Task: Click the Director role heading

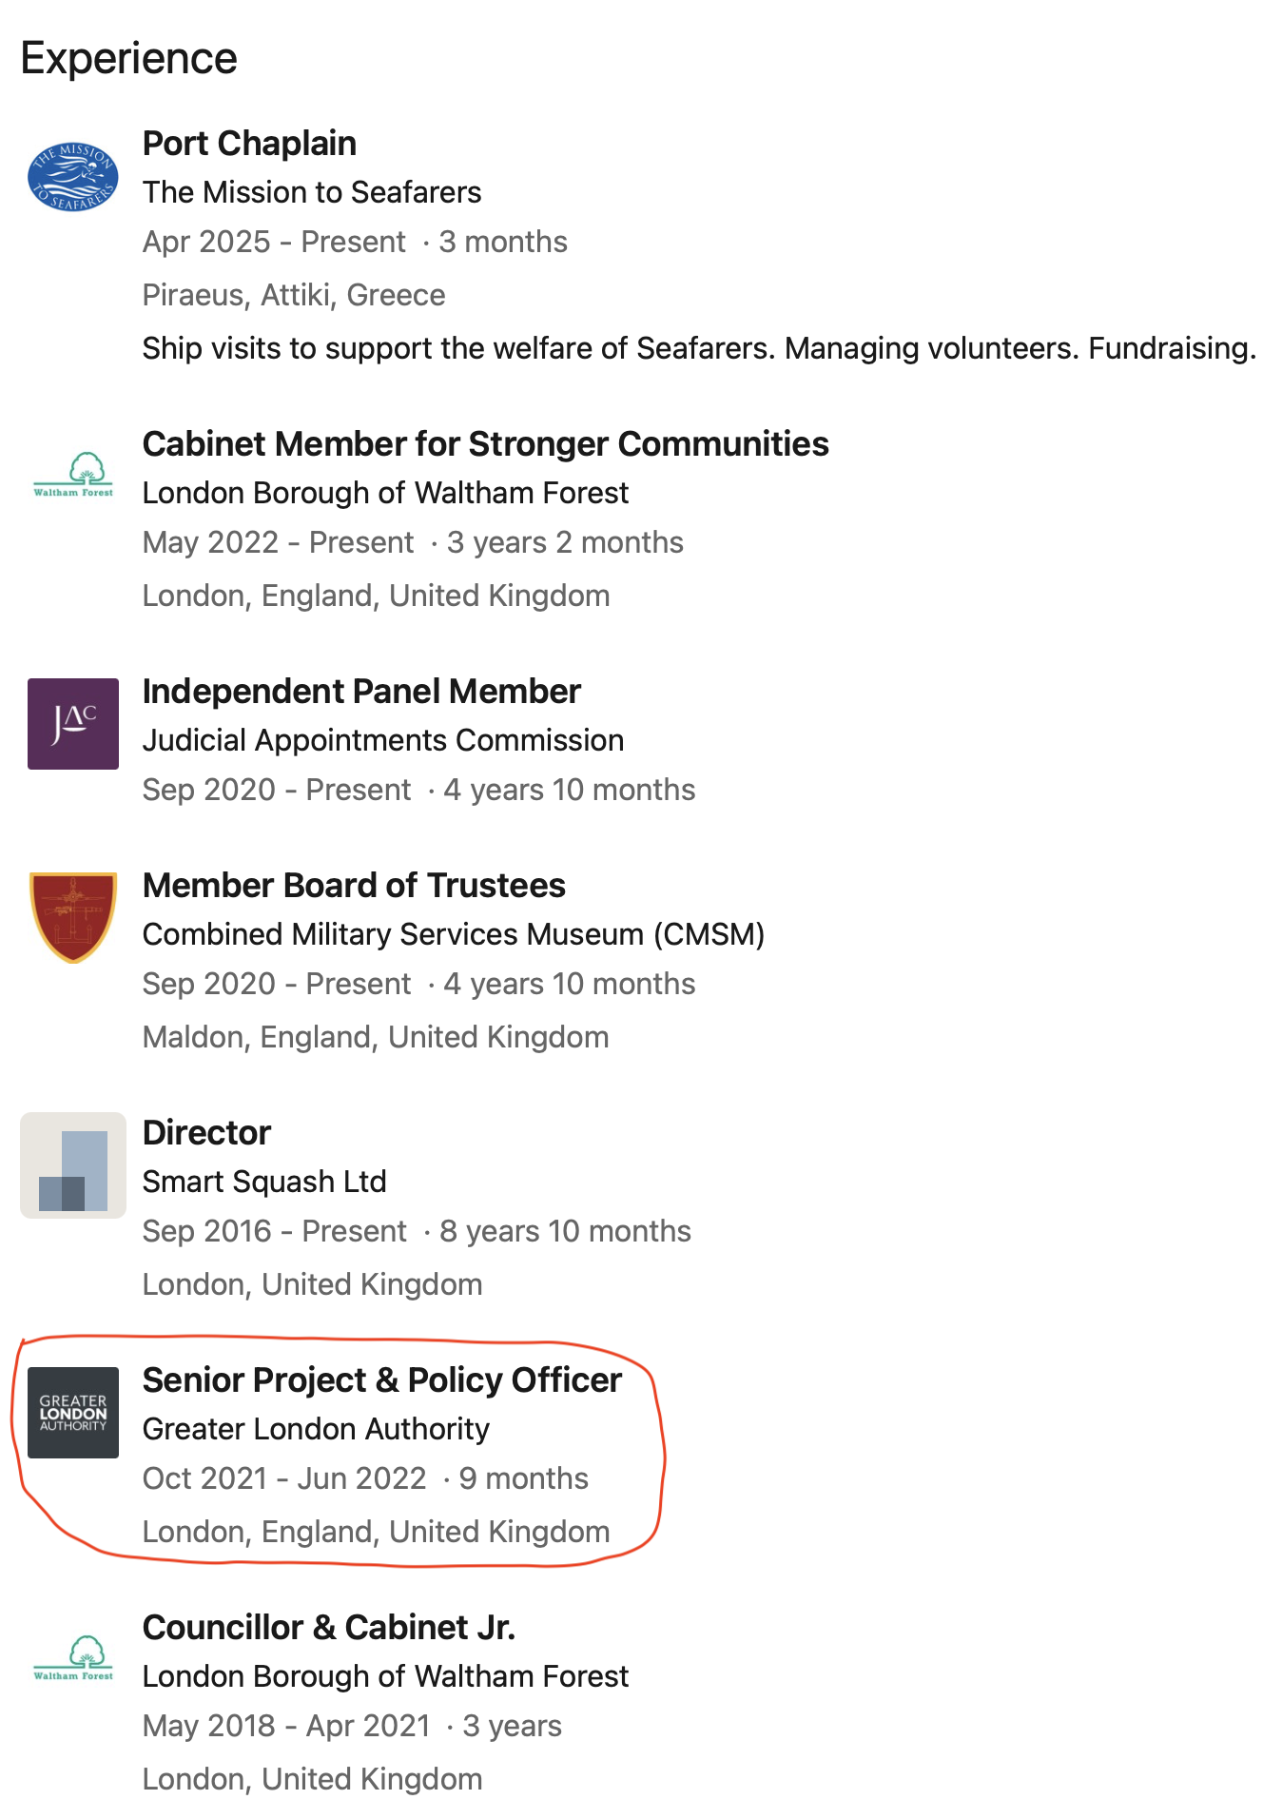Action: 206,1133
